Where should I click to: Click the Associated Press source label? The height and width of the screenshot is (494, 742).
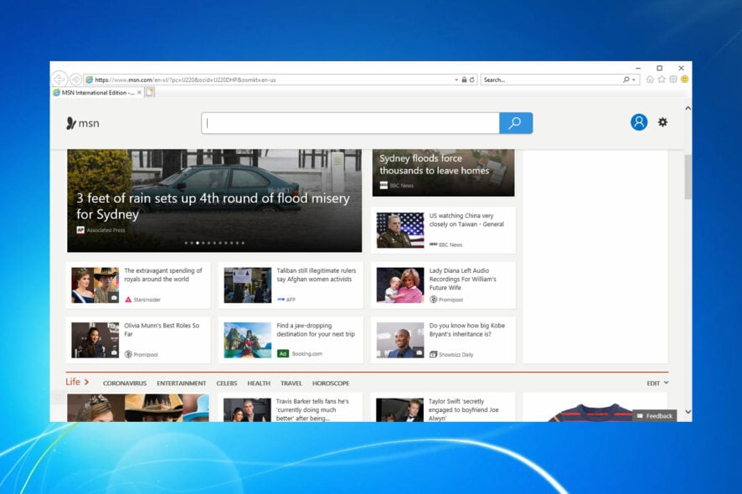[x=106, y=230]
